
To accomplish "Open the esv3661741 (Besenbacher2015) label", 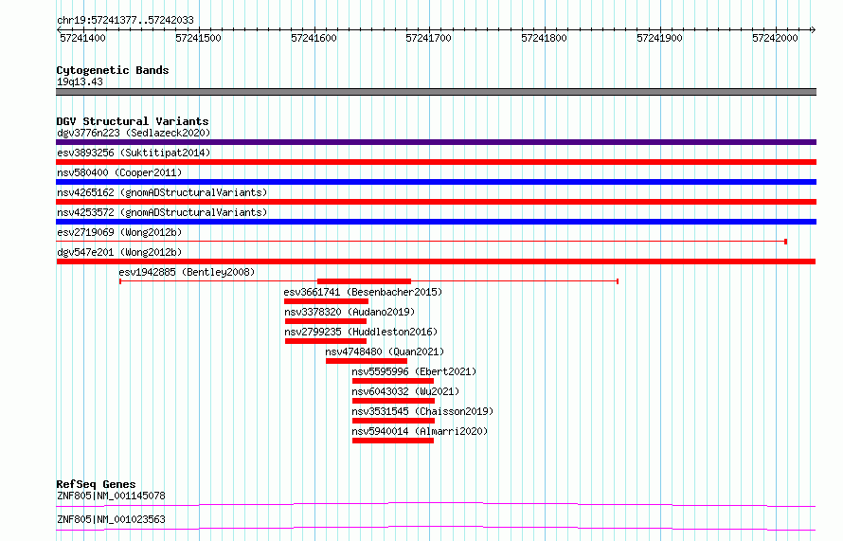I will (363, 292).
